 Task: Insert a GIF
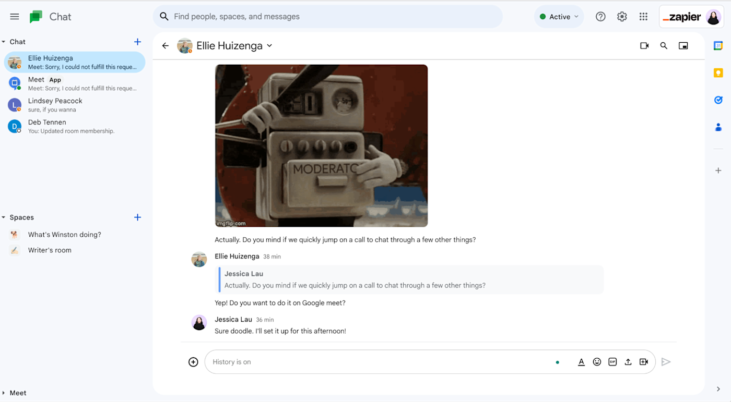pos(612,362)
